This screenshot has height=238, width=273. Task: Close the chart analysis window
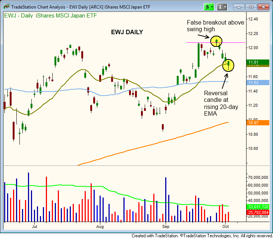tap(263, 7)
